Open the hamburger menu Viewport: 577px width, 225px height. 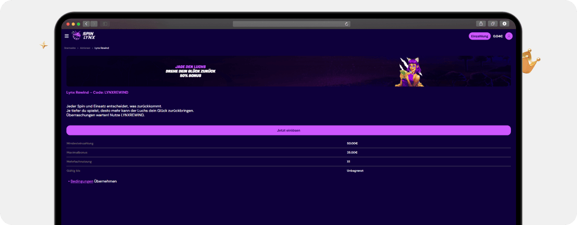point(67,36)
